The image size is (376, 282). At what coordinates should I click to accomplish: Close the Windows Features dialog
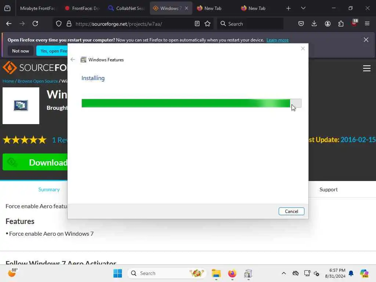(303, 49)
